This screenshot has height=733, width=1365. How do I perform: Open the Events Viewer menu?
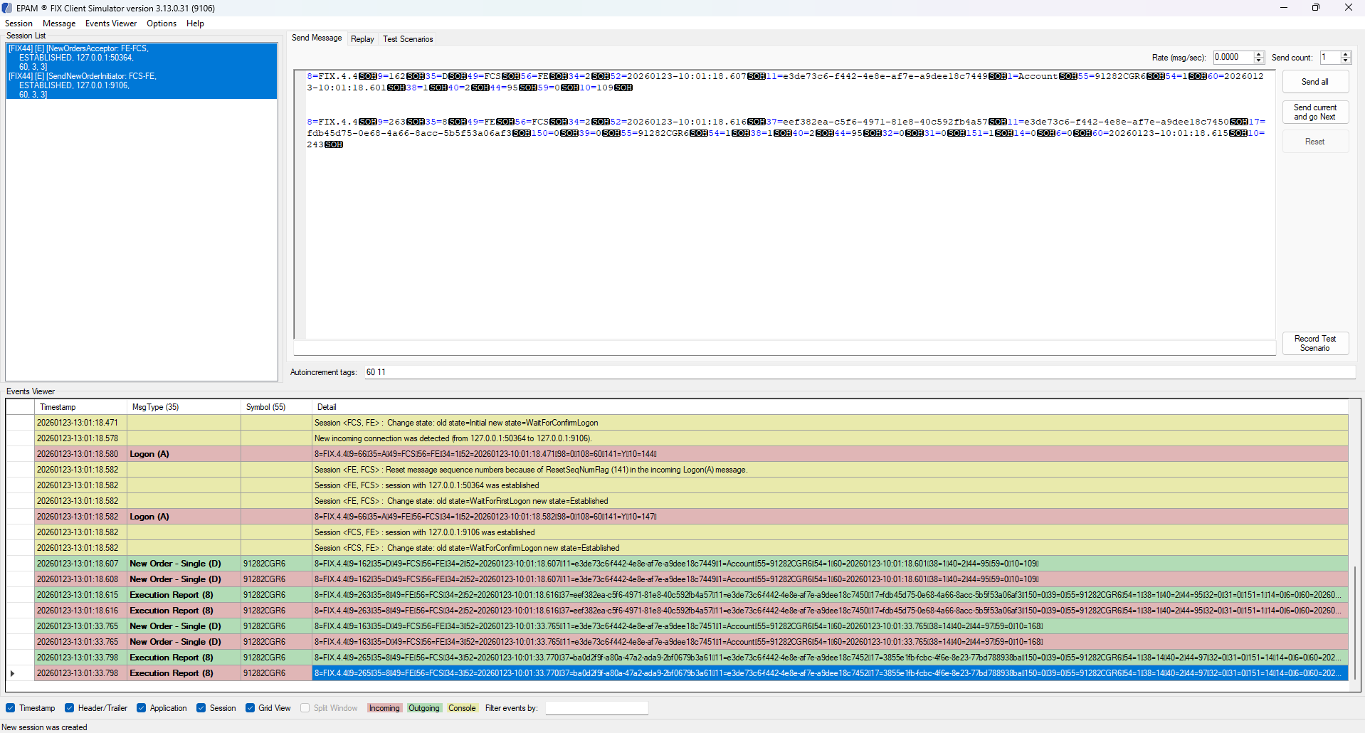point(110,23)
